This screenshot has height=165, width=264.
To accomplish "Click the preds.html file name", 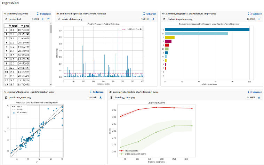I will click(x=15, y=19).
